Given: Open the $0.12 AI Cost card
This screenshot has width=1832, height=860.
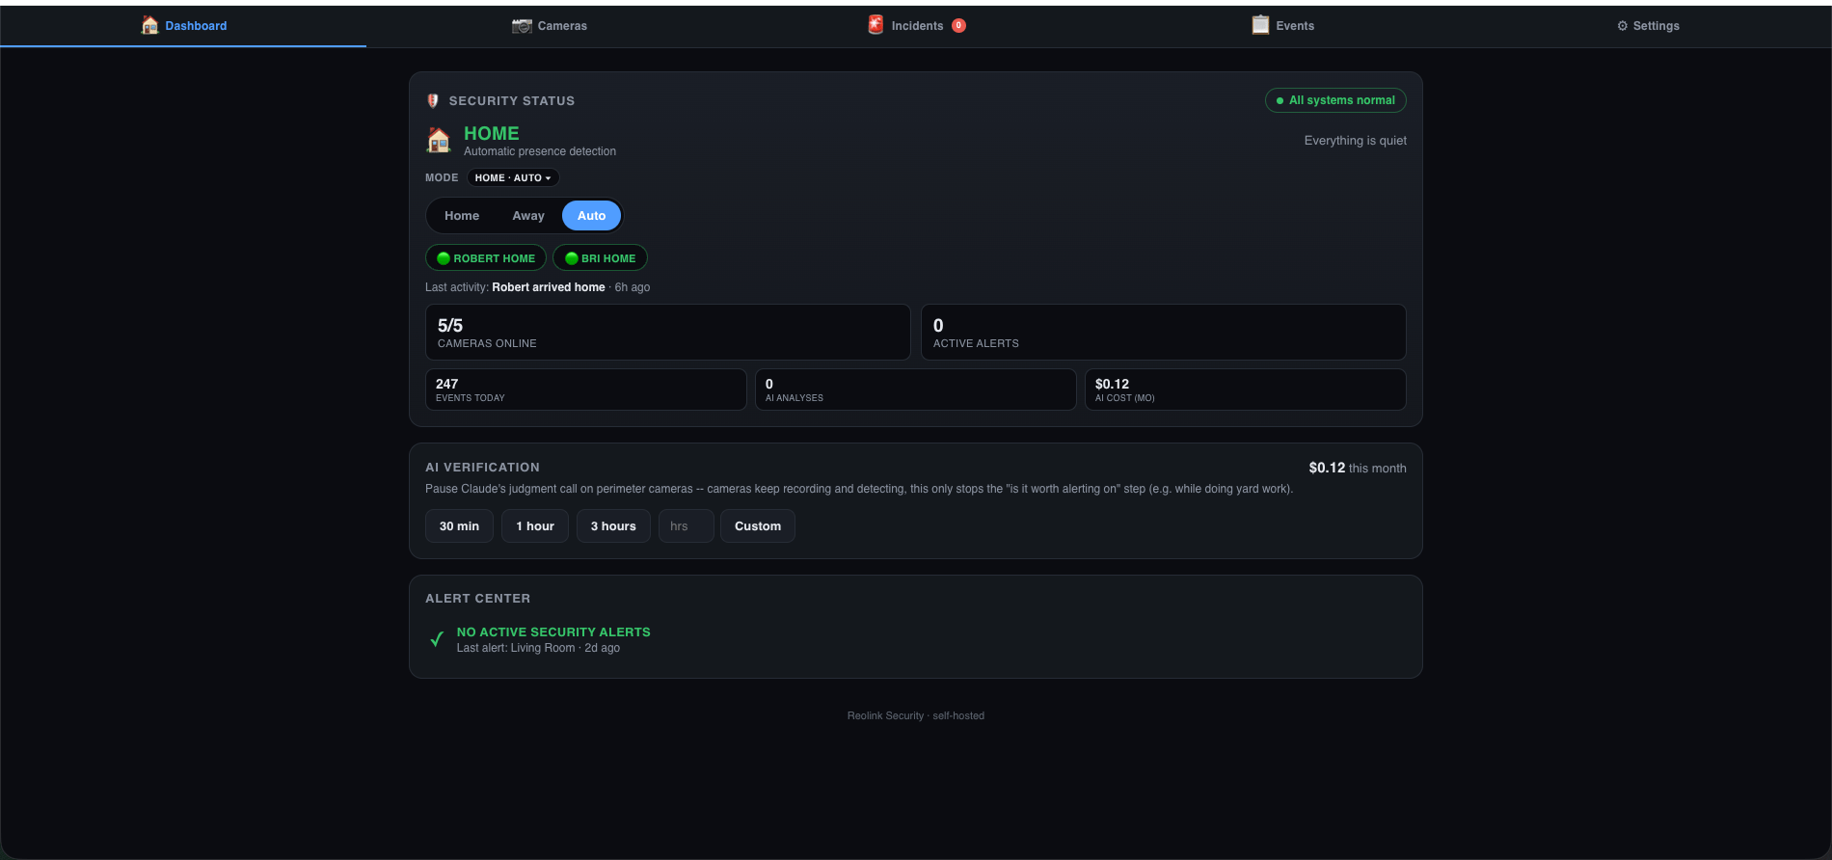Looking at the screenshot, I should [x=1245, y=390].
